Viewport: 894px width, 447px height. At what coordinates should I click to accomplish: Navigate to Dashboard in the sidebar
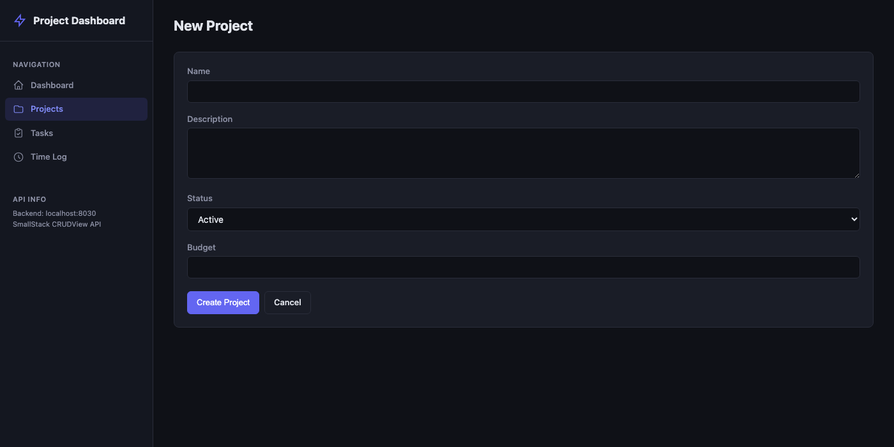pyautogui.click(x=52, y=85)
